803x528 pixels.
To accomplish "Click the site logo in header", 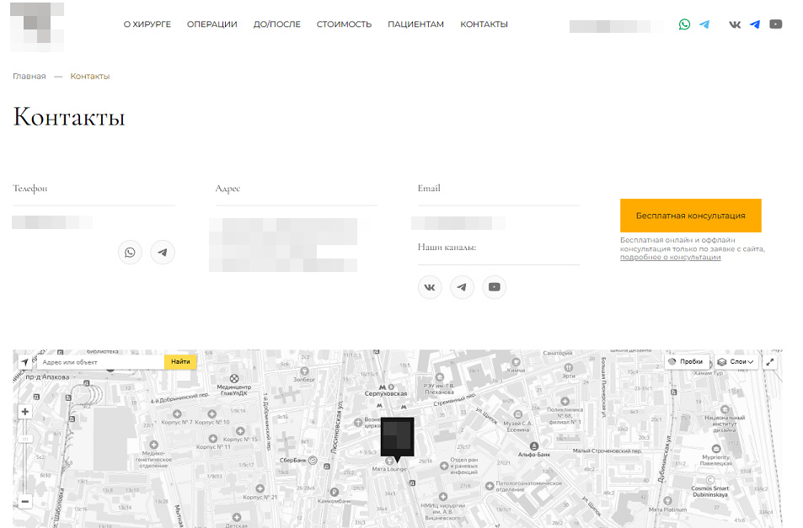I will pyautogui.click(x=37, y=27).
